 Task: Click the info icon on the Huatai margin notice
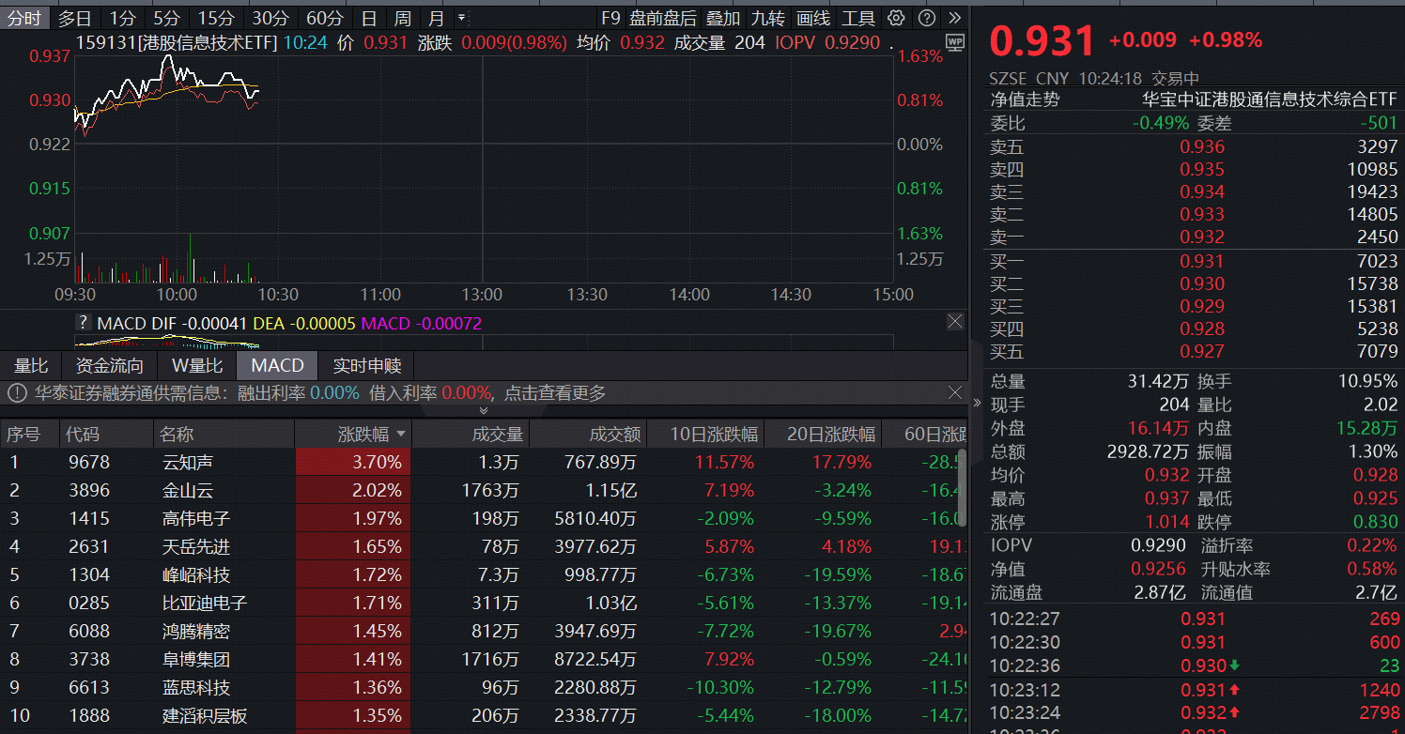[x=17, y=393]
